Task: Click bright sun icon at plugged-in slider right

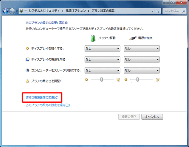Action: (x=158, y=80)
